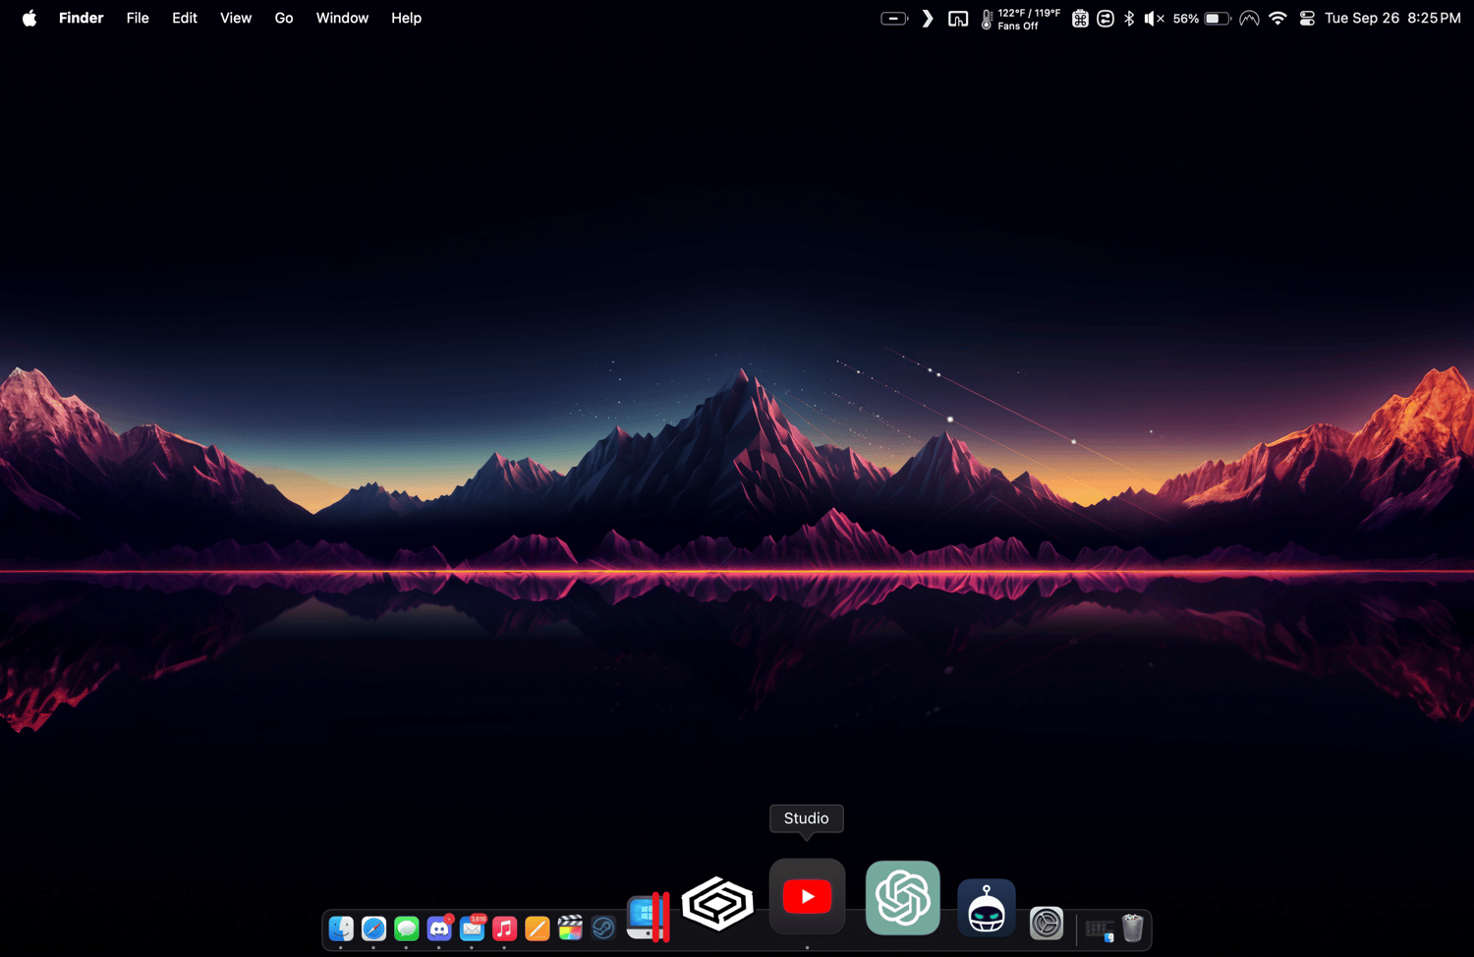
Task: Click the mountain arc menu bar icon
Action: (x=1249, y=18)
